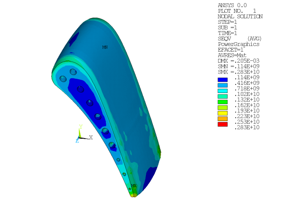This screenshot has height=214, width=285.
Task: Click the 'PowerGraphics' text
Action: (238, 44)
